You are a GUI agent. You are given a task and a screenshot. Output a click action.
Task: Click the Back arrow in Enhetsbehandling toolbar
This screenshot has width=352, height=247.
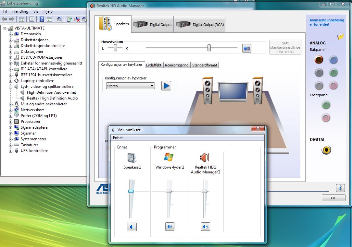4,19
